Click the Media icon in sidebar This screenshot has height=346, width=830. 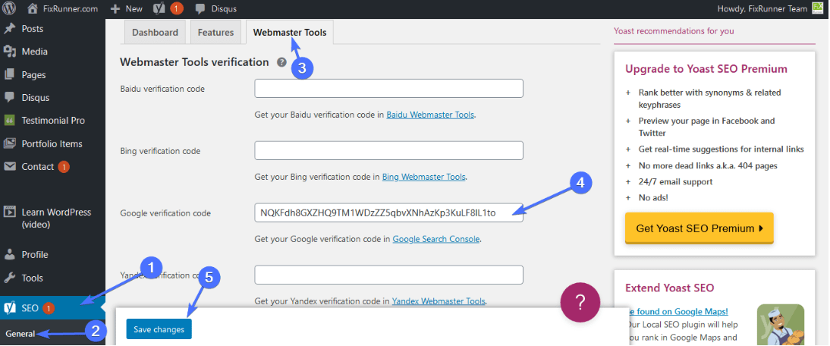click(10, 52)
